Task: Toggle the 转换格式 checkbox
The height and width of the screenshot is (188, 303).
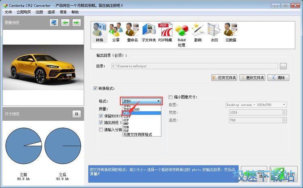Action: [x=95, y=88]
